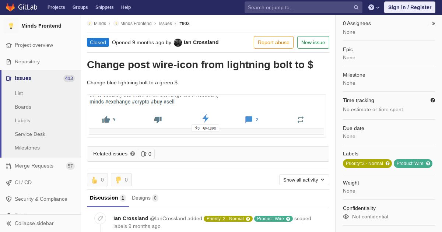Image resolution: width=442 pixels, height=232 pixels.
Task: Click the New issue button
Action: click(x=313, y=42)
